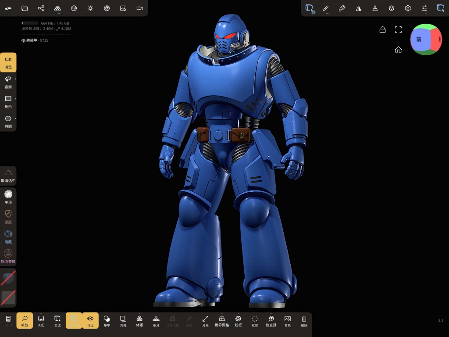Select the 矩形 rectangle tool

tap(8, 102)
